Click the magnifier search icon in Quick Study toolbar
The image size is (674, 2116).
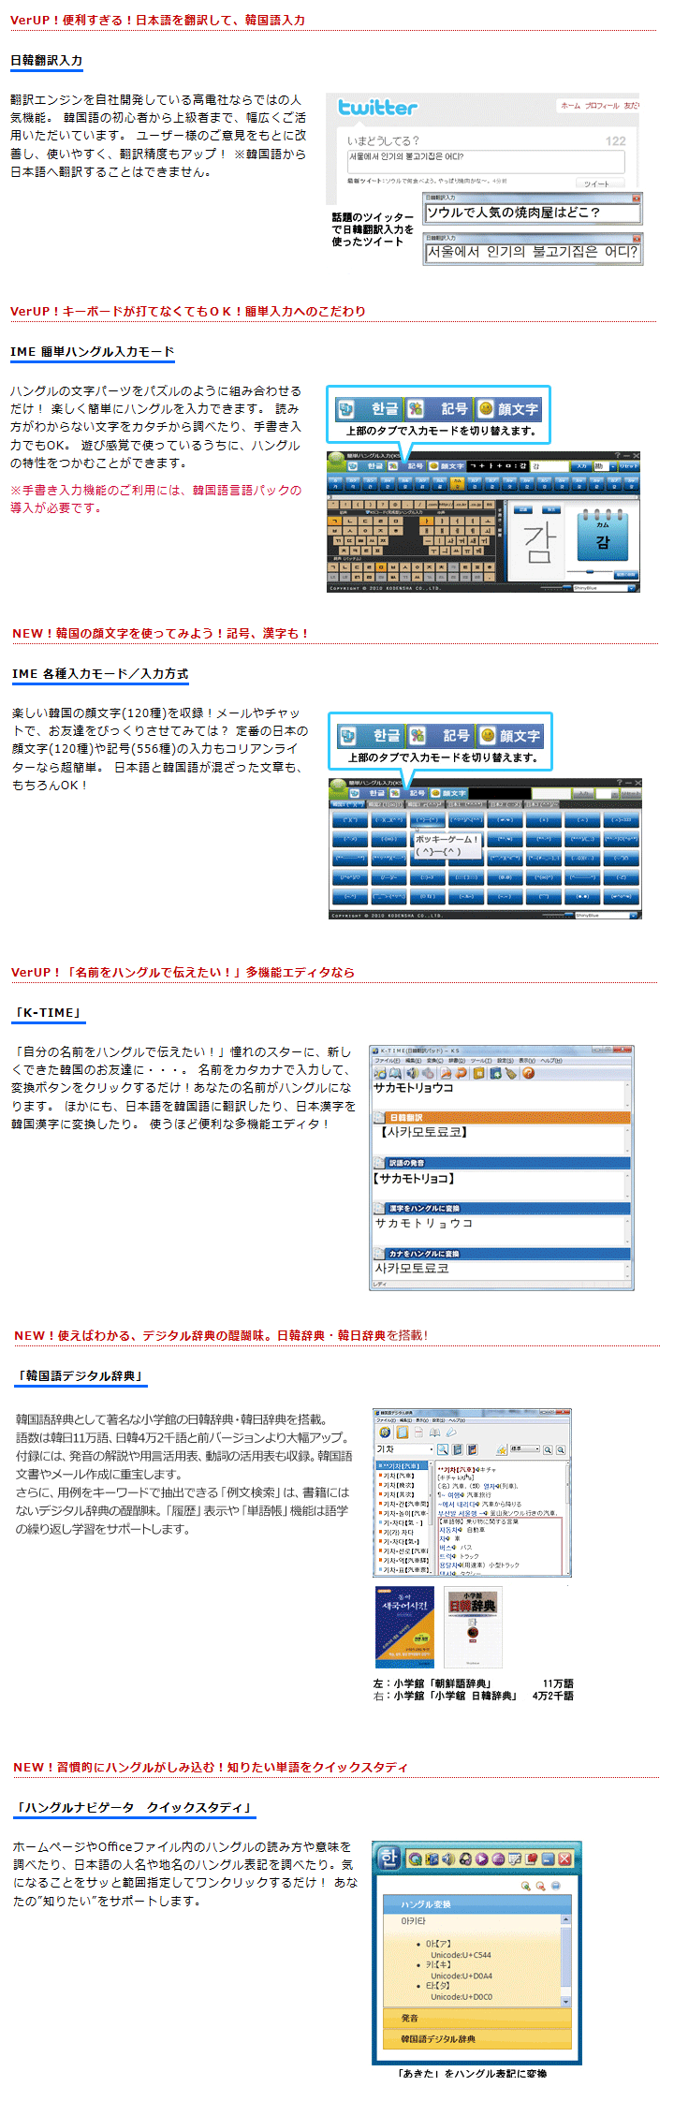(x=416, y=1859)
